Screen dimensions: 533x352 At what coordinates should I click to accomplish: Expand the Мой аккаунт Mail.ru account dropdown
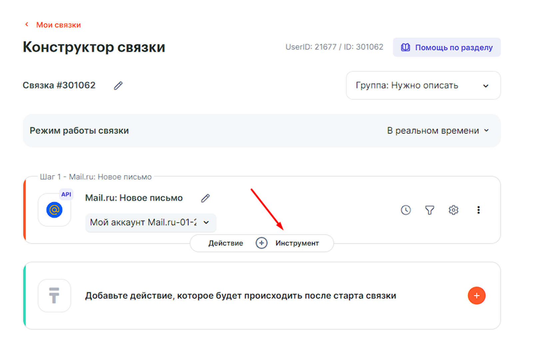(151, 222)
